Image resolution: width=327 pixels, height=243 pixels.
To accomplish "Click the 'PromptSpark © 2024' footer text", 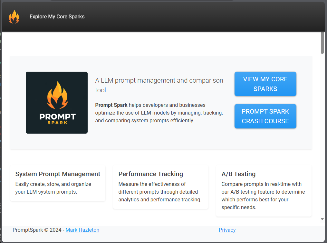I will (x=36, y=230).
